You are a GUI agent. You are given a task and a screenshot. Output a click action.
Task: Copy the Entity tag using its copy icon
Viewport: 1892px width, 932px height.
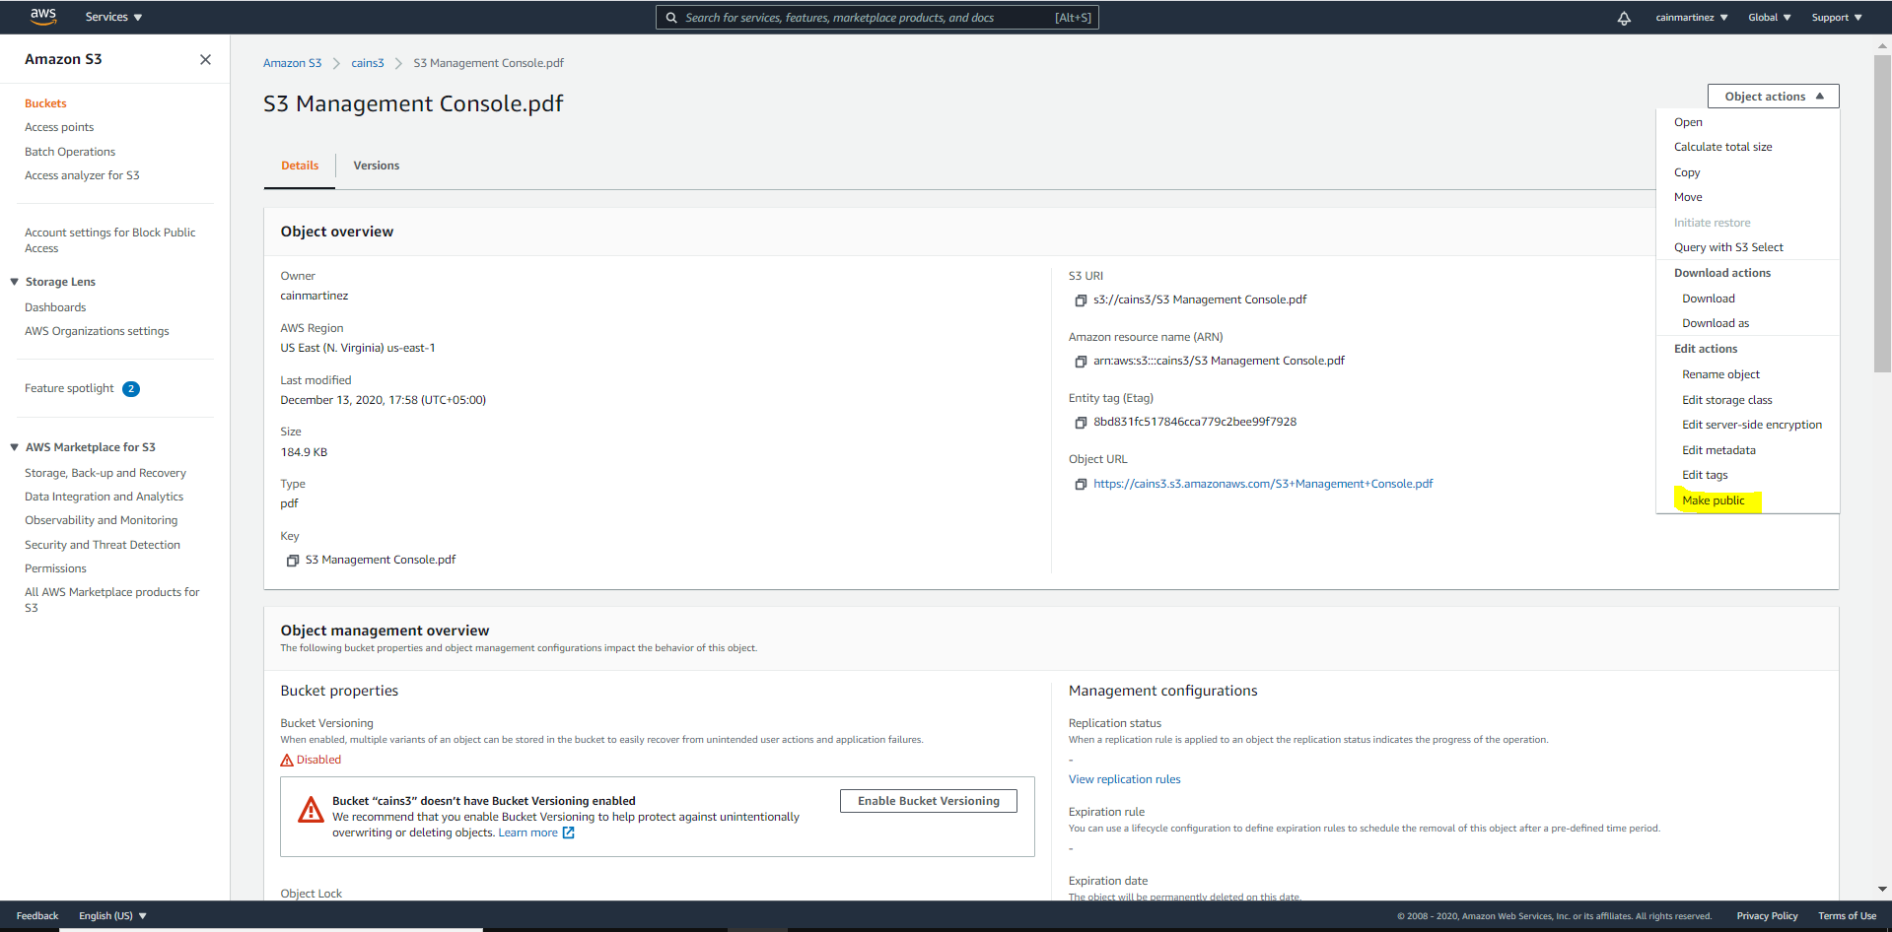1081,423
